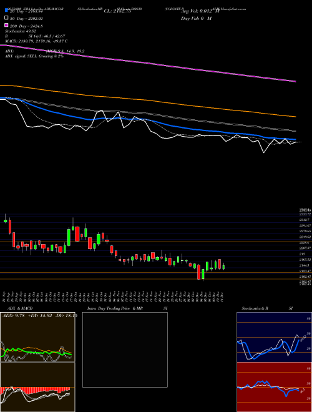
Task: Click the 'CL: 2152.75' closing price label
Action: click(x=117, y=11)
